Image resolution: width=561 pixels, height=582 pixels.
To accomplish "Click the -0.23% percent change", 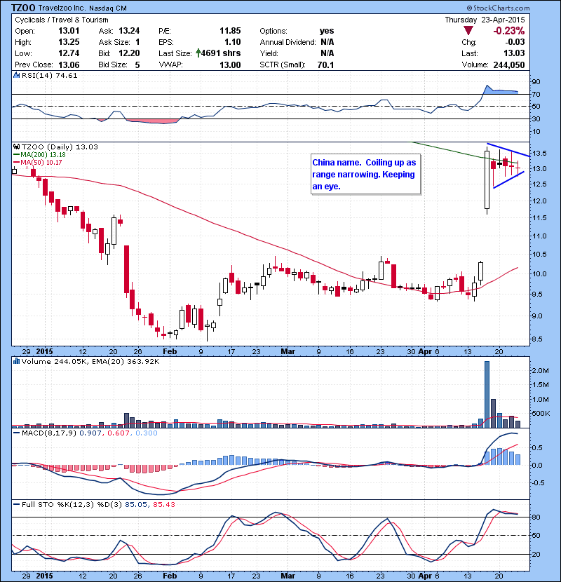I will 509,31.
